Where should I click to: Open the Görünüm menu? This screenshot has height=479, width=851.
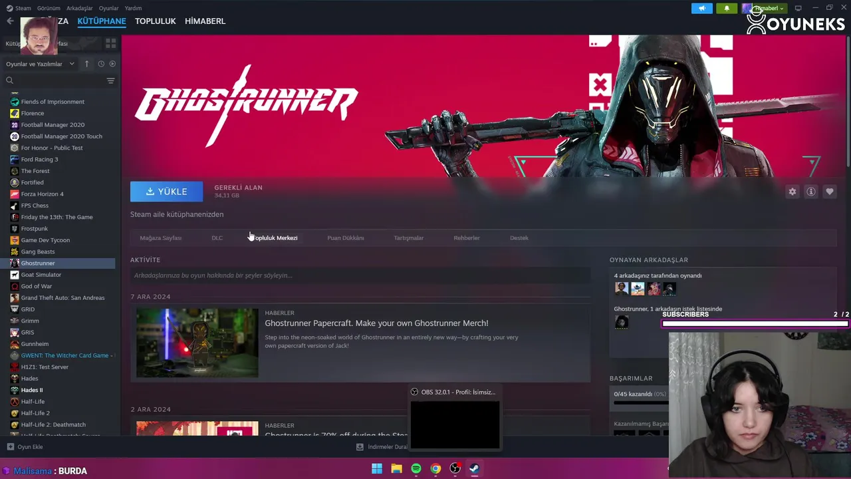point(49,8)
